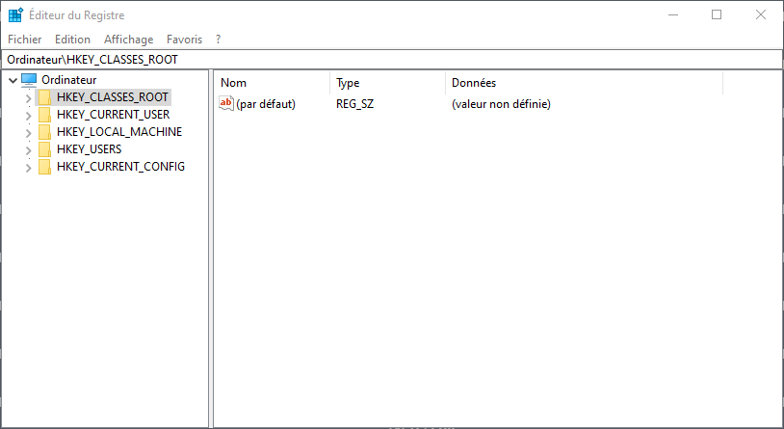Viewport: 784px width, 429px height.
Task: Click the (par défaut) string value icon
Action: tap(227, 103)
